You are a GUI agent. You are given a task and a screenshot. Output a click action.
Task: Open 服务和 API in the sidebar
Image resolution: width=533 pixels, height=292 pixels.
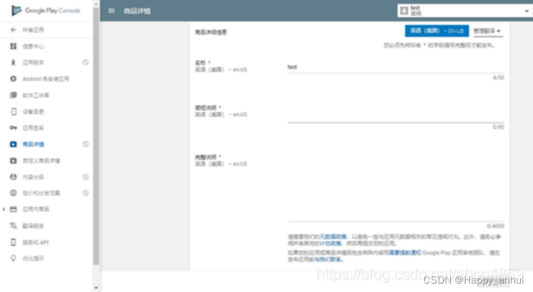(x=36, y=243)
